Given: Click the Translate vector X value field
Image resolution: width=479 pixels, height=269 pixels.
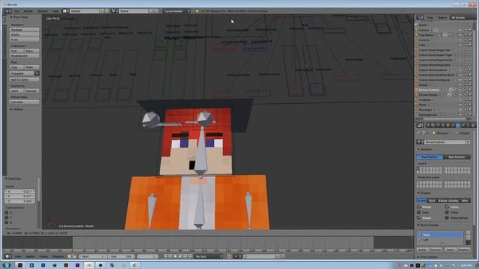Looking at the screenshot, I should [x=20, y=191].
